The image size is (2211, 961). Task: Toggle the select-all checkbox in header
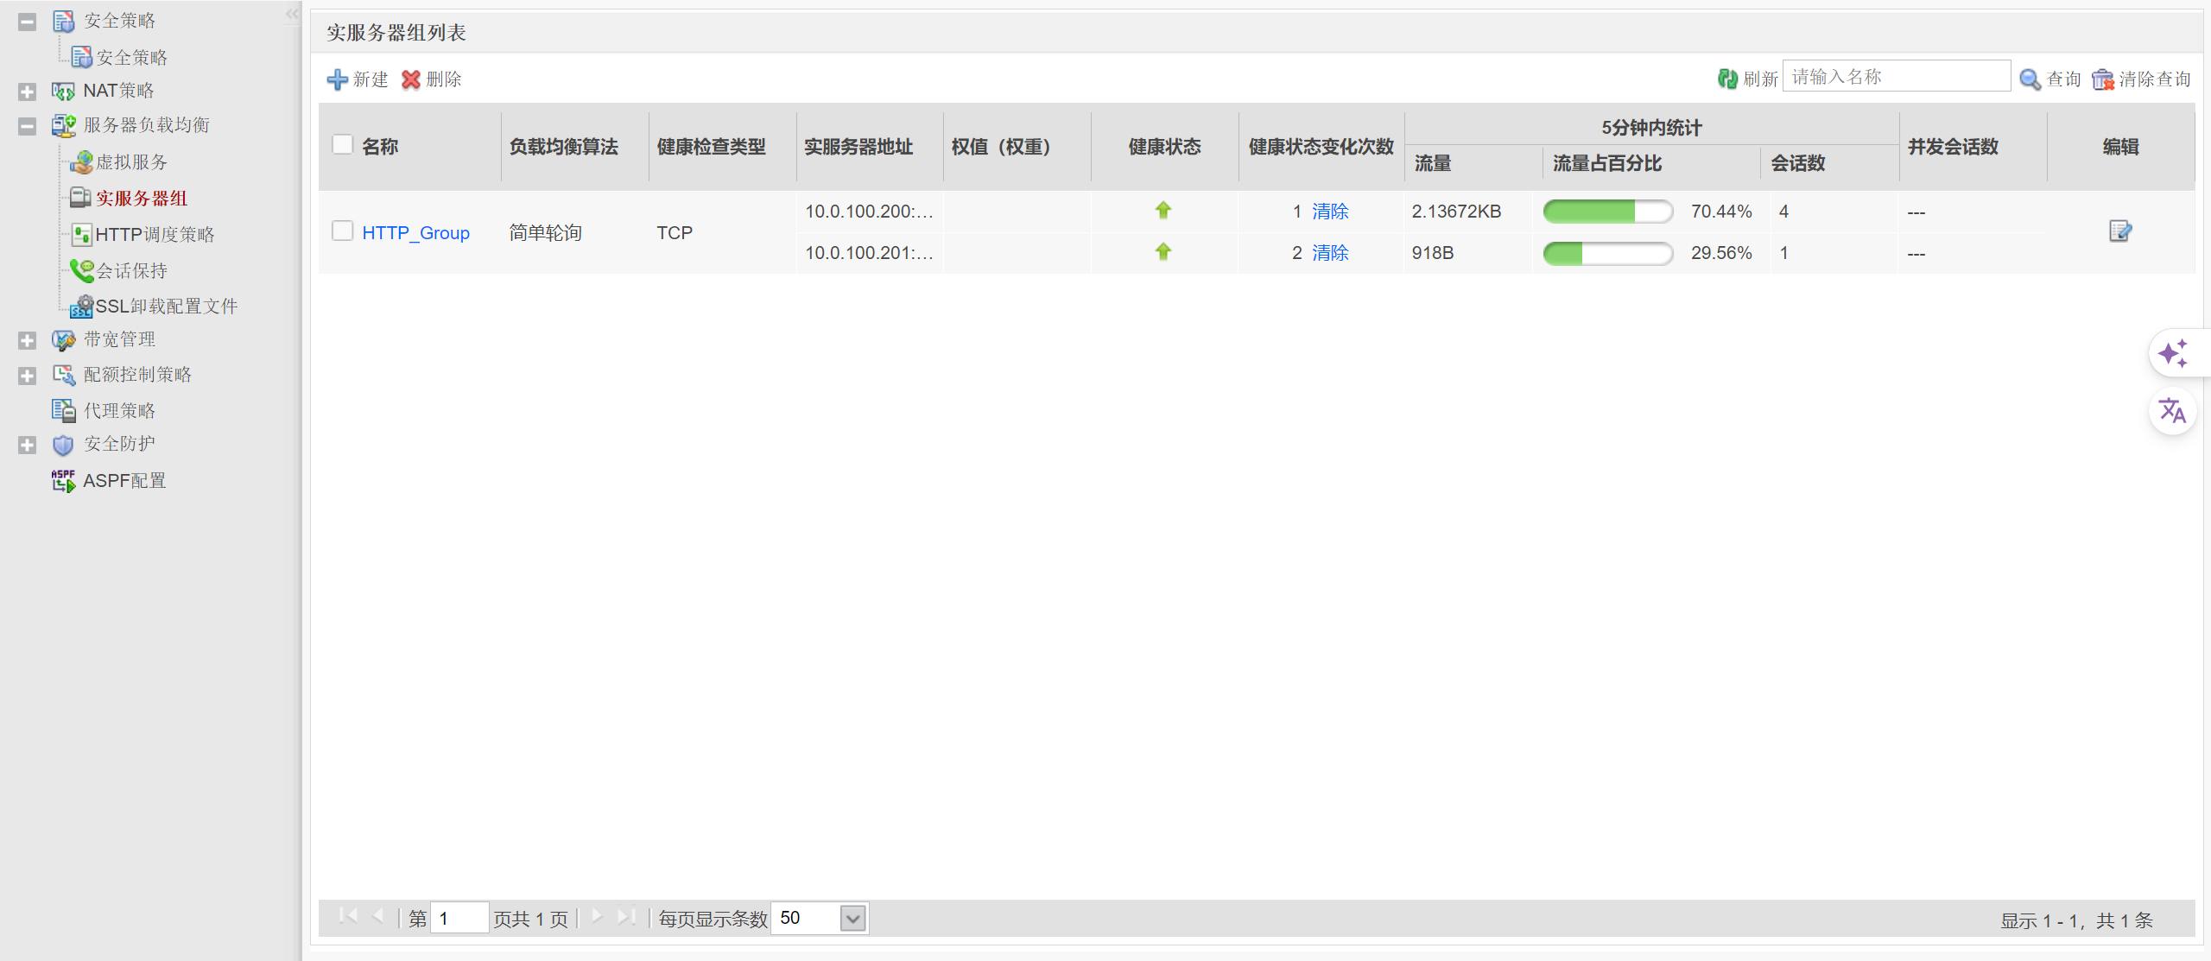tap(343, 144)
